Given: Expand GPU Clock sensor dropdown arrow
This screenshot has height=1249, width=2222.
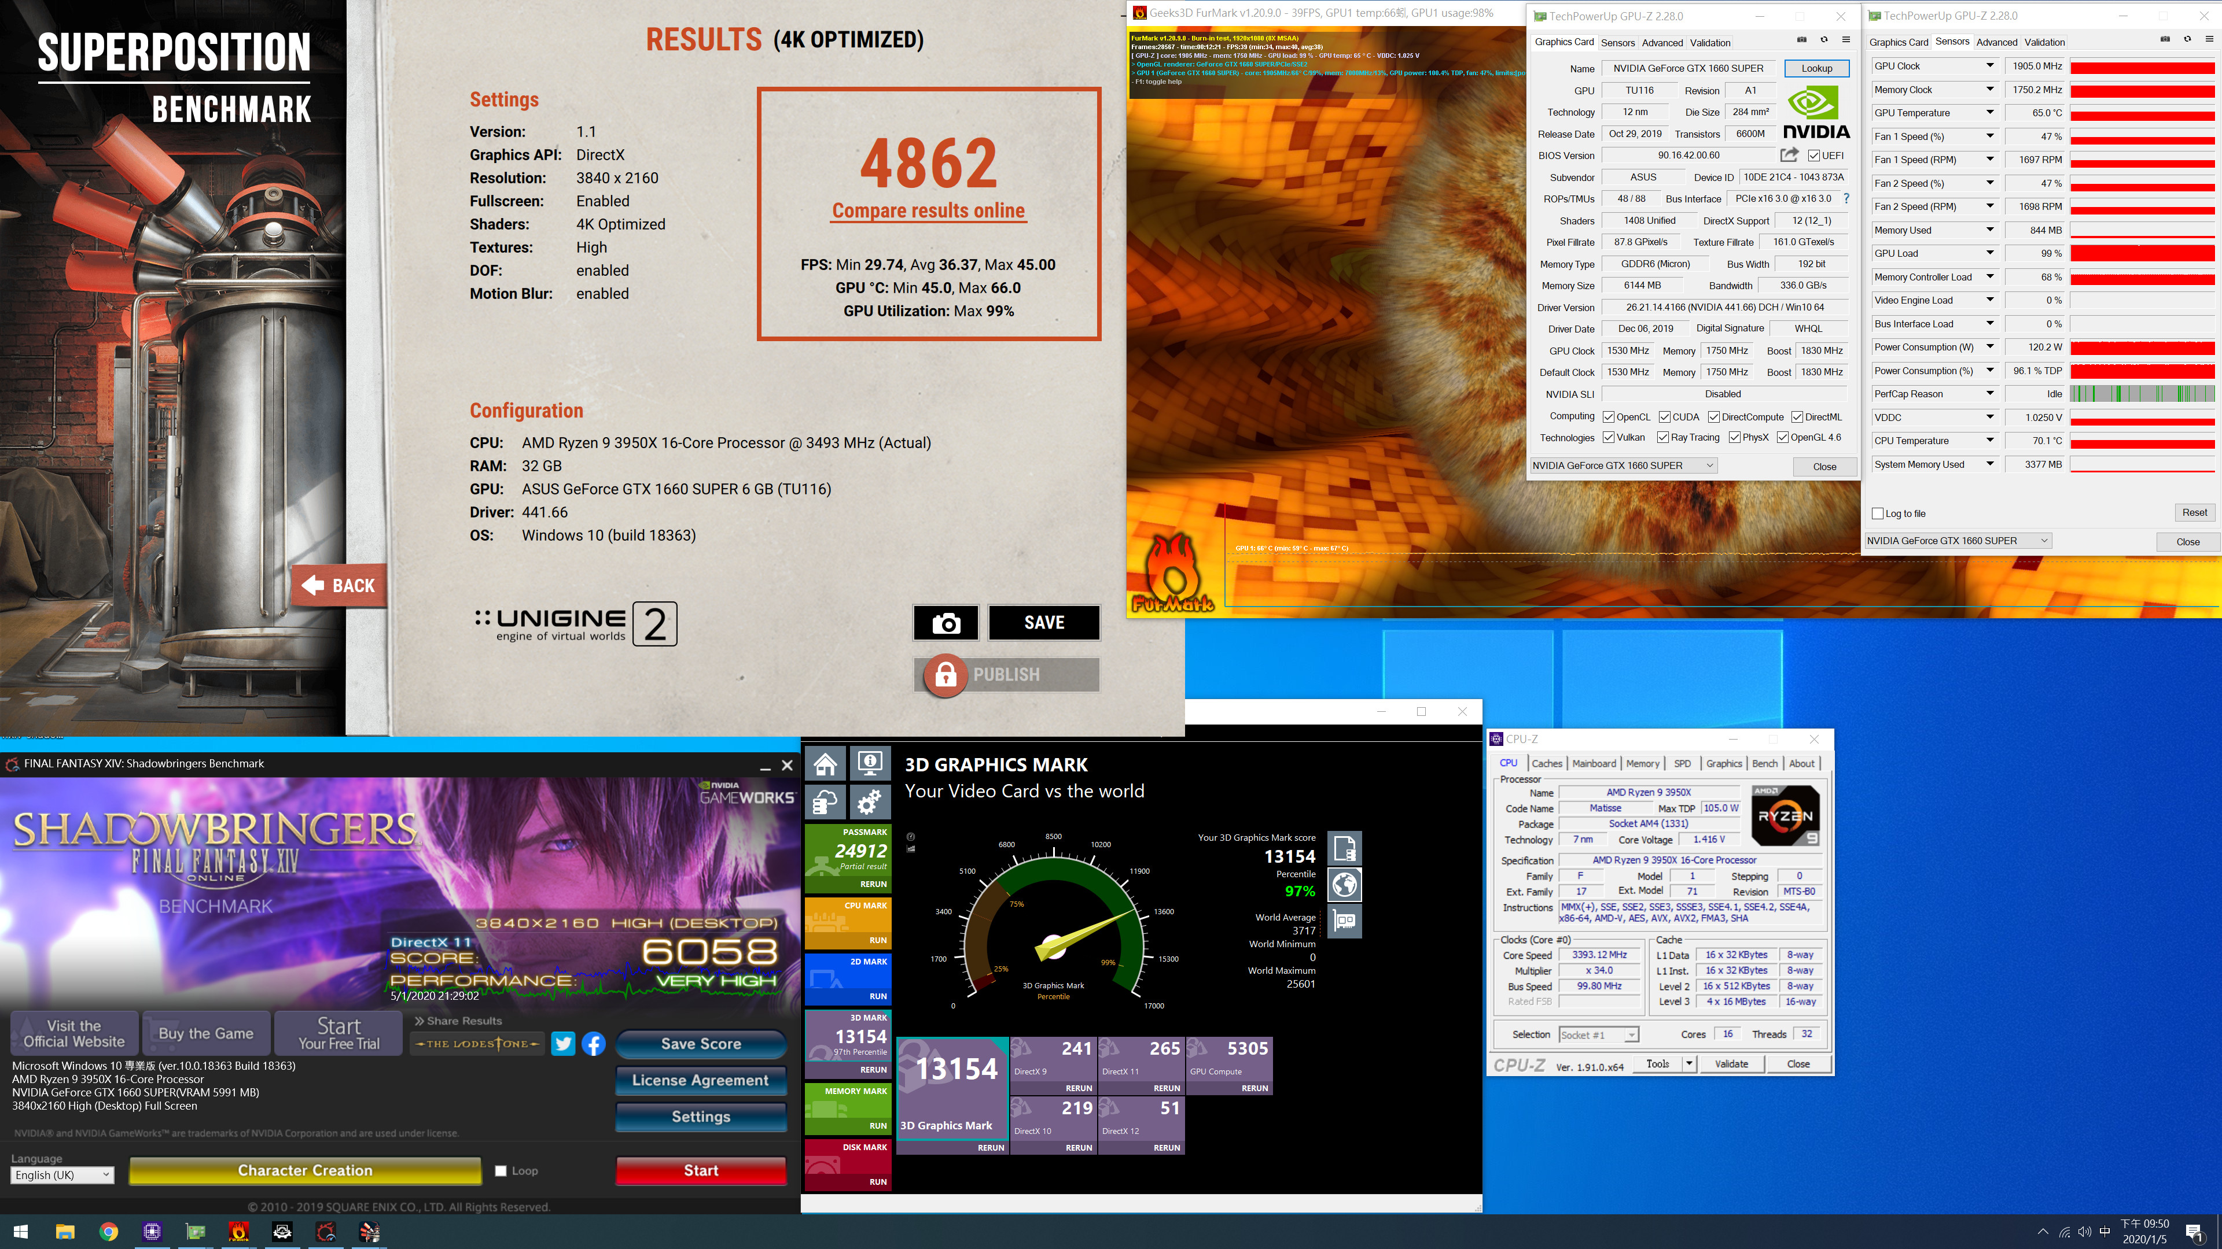Looking at the screenshot, I should pos(1990,65).
